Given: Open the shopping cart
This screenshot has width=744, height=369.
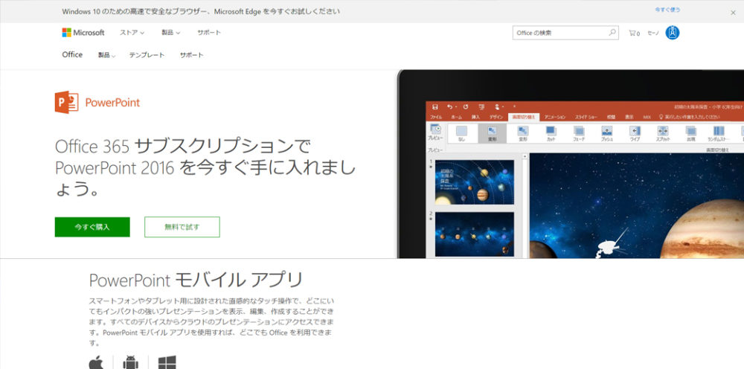Looking at the screenshot, I should pyautogui.click(x=634, y=33).
